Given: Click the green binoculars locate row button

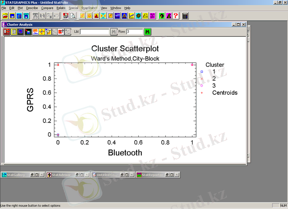Looking at the screenshot, I should tap(148, 32).
